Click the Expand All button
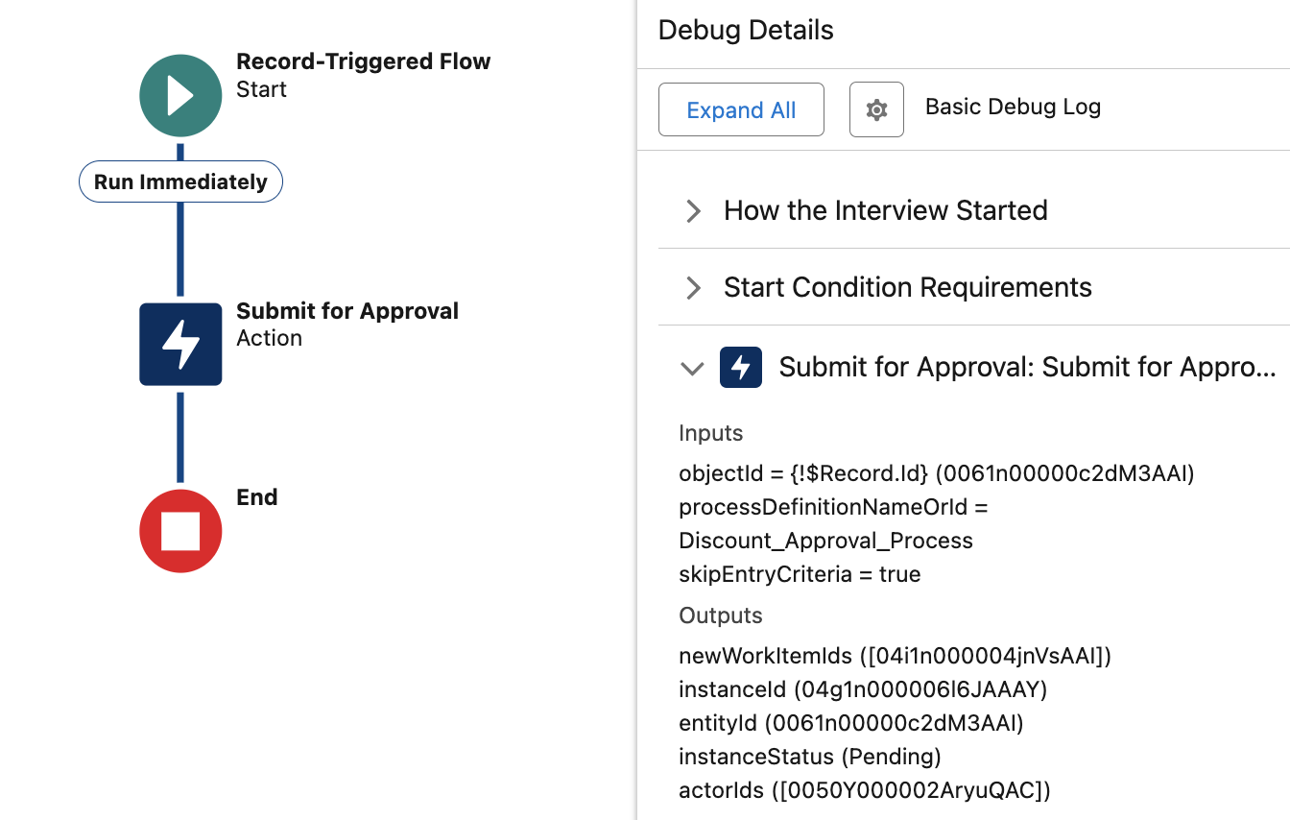The image size is (1290, 820). pos(741,109)
